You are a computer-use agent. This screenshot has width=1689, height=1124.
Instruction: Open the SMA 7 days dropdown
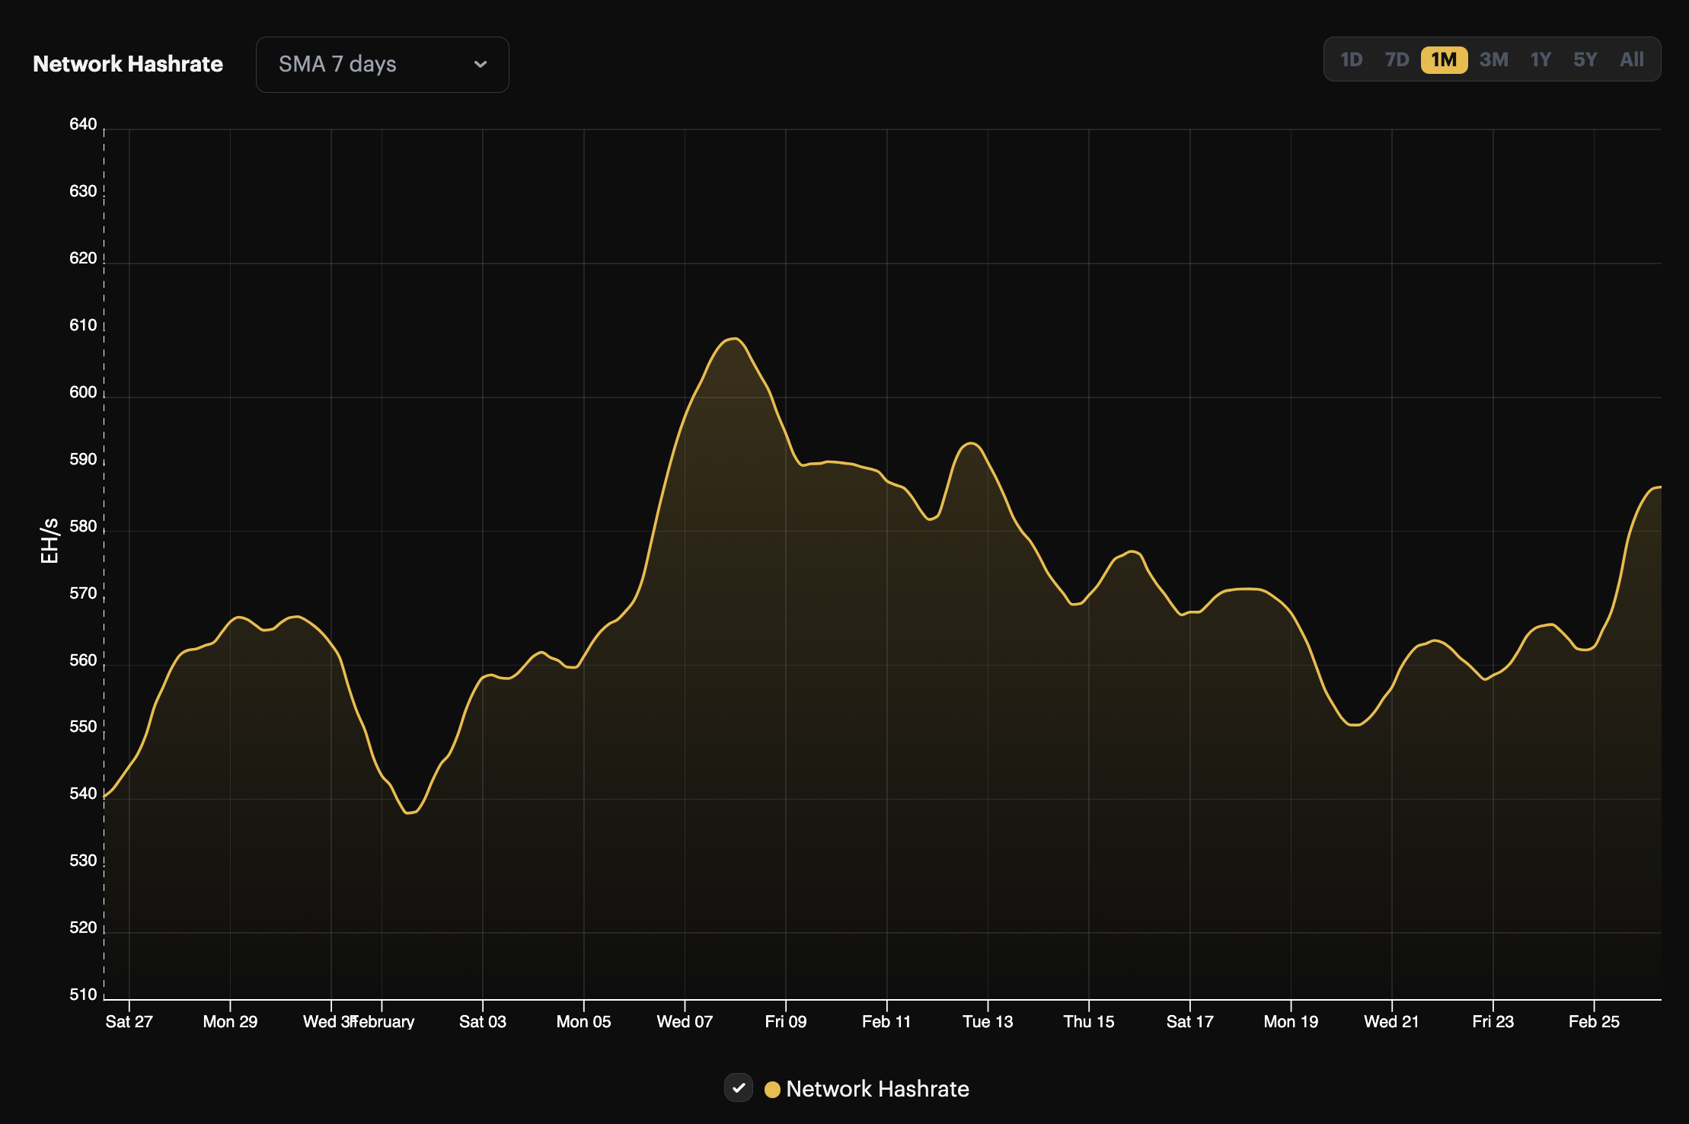click(x=382, y=64)
